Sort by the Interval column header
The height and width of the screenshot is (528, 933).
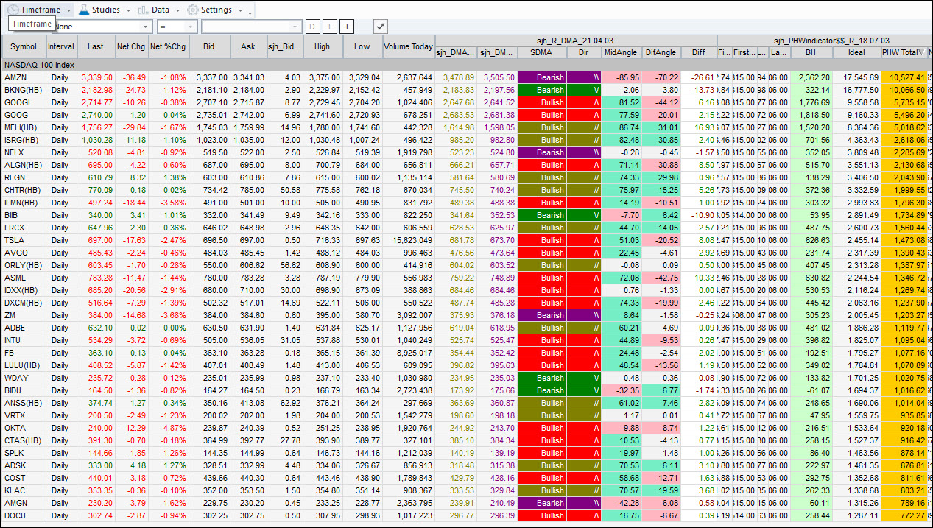(61, 46)
